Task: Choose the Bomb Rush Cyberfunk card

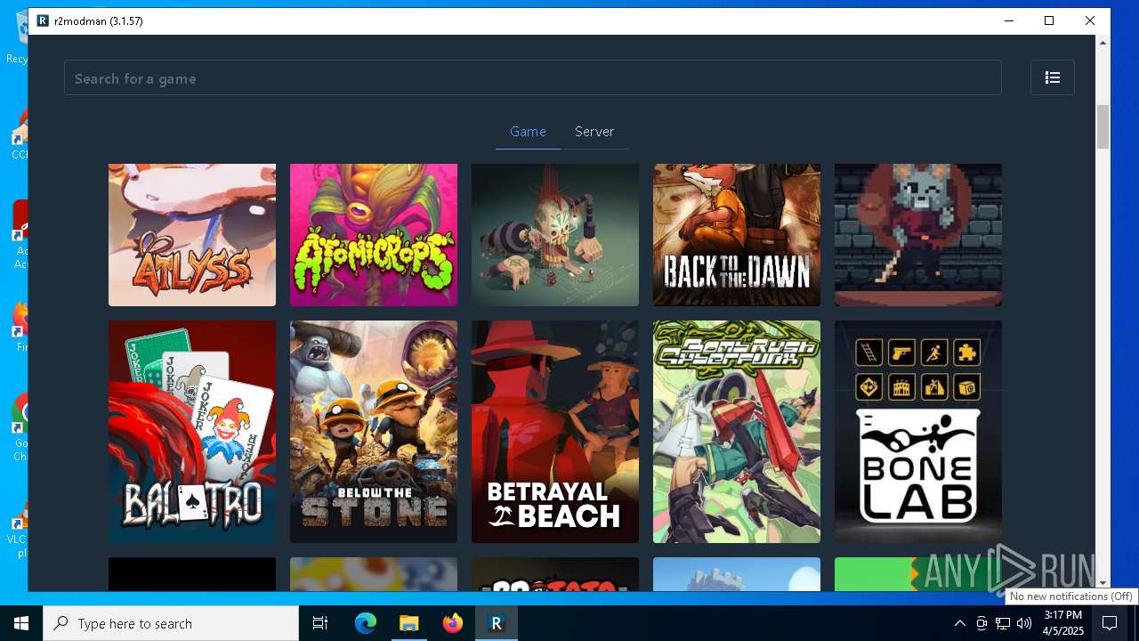Action: tap(737, 432)
